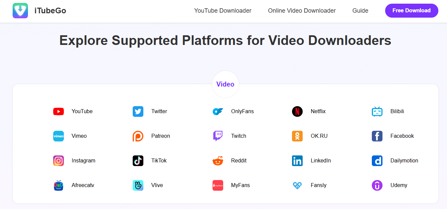
Task: Open the YouTube text link
Action: [82, 111]
